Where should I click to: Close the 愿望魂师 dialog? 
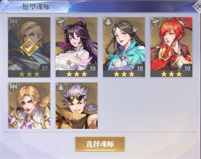197,6
